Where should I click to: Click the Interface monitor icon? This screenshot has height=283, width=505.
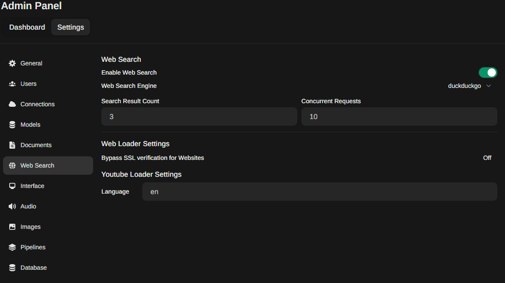pyautogui.click(x=12, y=186)
